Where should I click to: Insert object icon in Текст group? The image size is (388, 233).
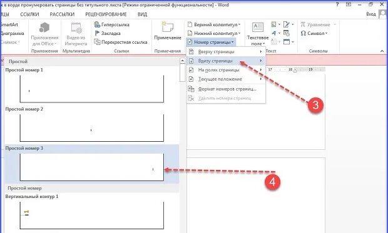pyautogui.click(x=286, y=42)
